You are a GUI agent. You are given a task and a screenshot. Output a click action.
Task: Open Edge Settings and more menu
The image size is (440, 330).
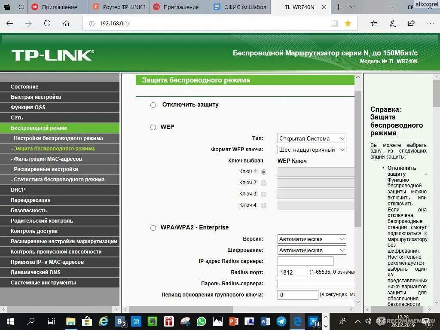coord(431,24)
